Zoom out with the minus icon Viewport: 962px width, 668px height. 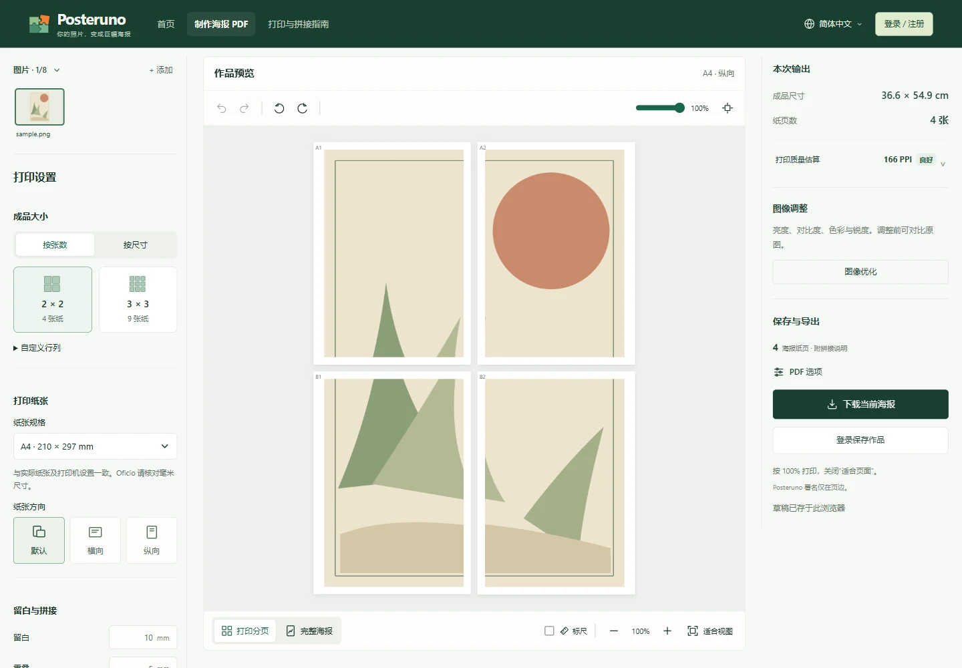(614, 631)
